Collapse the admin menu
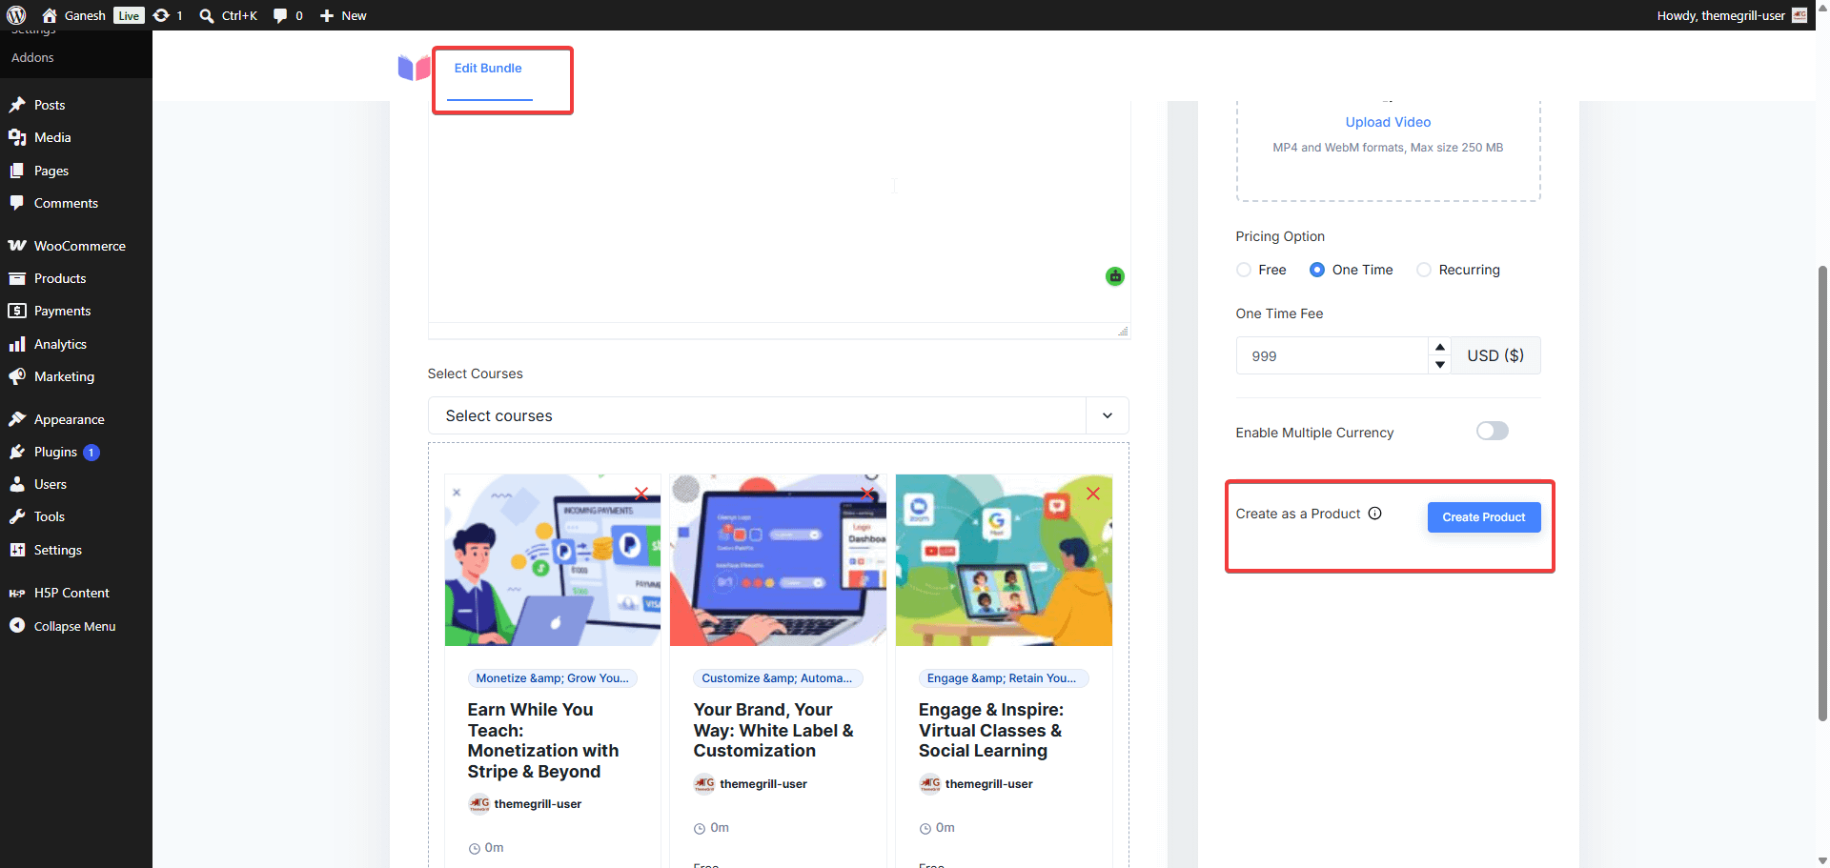 coord(74,626)
